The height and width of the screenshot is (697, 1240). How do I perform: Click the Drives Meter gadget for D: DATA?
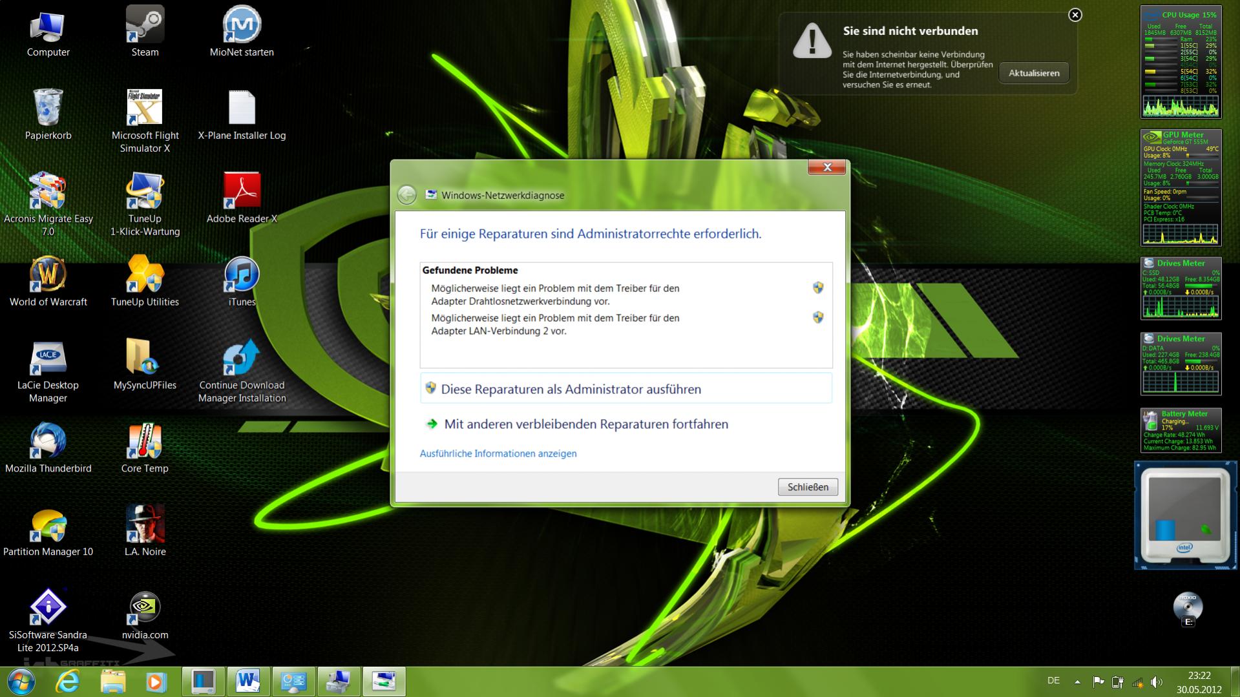1181,364
